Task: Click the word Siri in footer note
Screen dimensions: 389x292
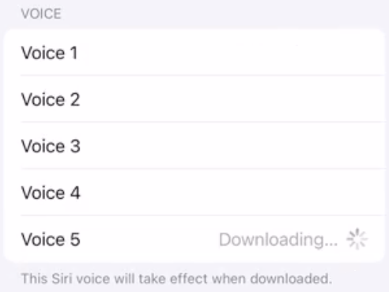Action: click(62, 279)
